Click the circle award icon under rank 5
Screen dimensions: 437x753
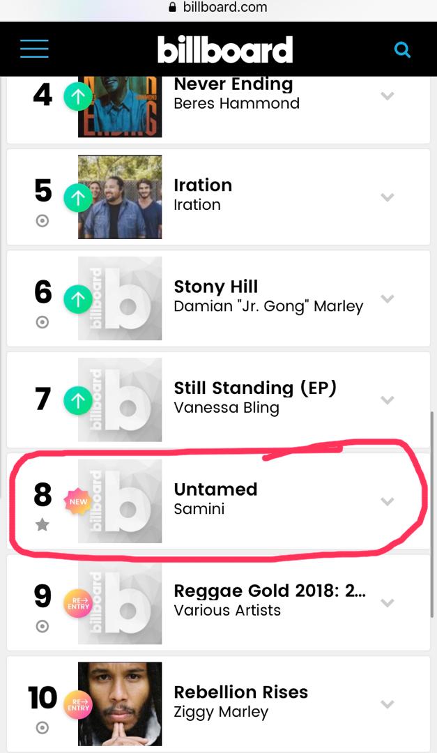(x=43, y=221)
